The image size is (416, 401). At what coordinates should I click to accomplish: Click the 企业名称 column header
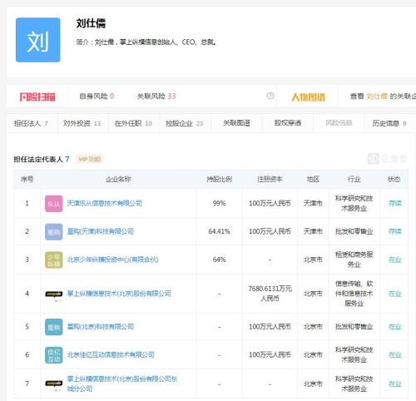point(118,179)
